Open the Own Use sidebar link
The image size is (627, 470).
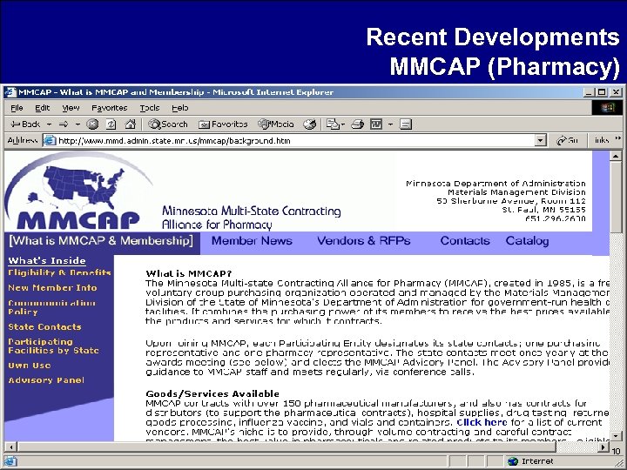(x=30, y=366)
